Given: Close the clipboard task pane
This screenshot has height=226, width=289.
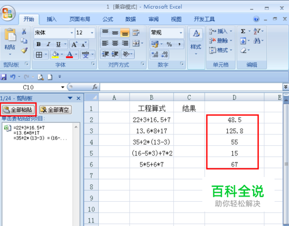Looking at the screenshot, I should [x=79, y=99].
